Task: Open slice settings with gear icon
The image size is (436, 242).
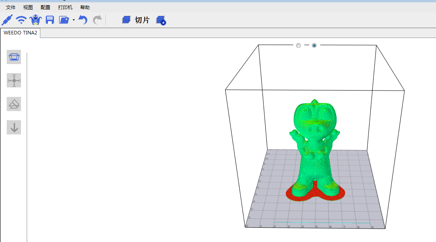Action: (161, 21)
